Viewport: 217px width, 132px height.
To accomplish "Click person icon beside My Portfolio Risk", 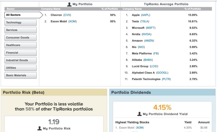I will click(39, 128).
